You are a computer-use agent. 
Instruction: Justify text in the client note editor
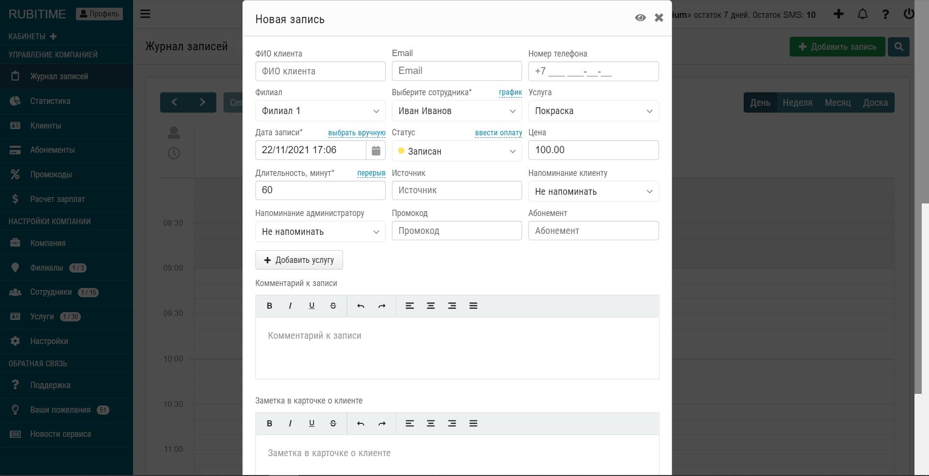473,423
